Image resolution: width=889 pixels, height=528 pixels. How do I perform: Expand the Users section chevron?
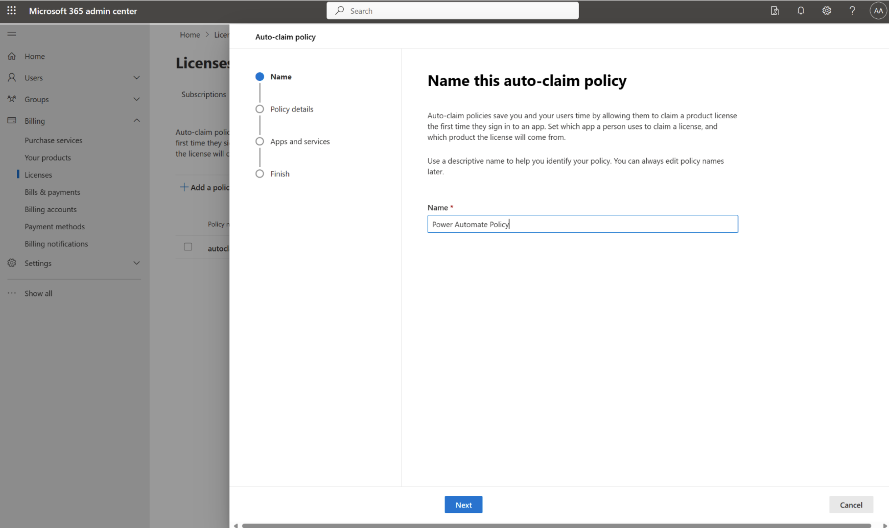coord(137,78)
